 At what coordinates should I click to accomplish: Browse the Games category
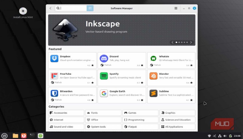click(140, 113)
